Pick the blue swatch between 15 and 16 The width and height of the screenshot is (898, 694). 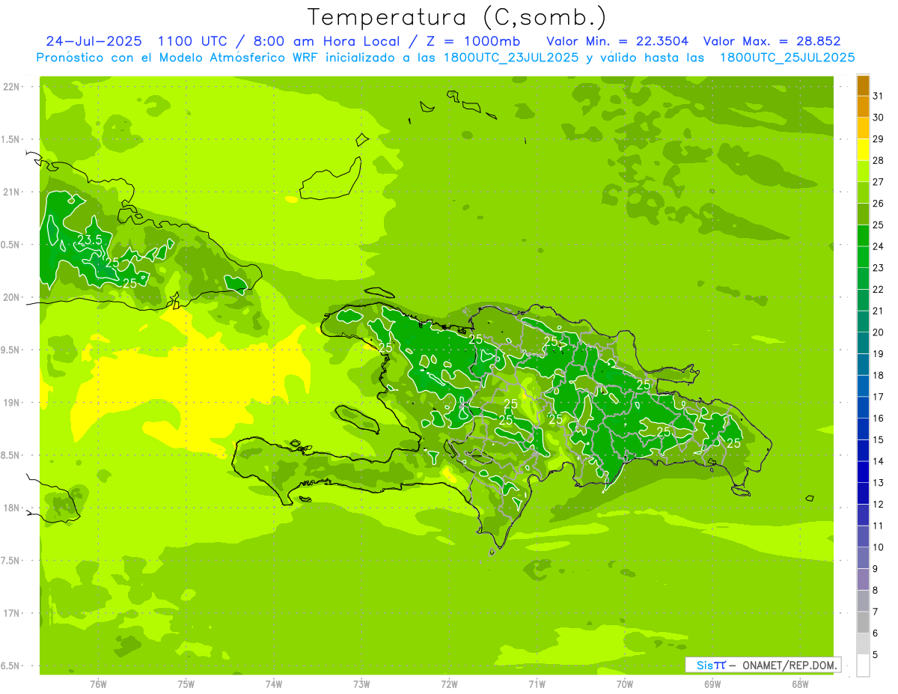coord(863,429)
